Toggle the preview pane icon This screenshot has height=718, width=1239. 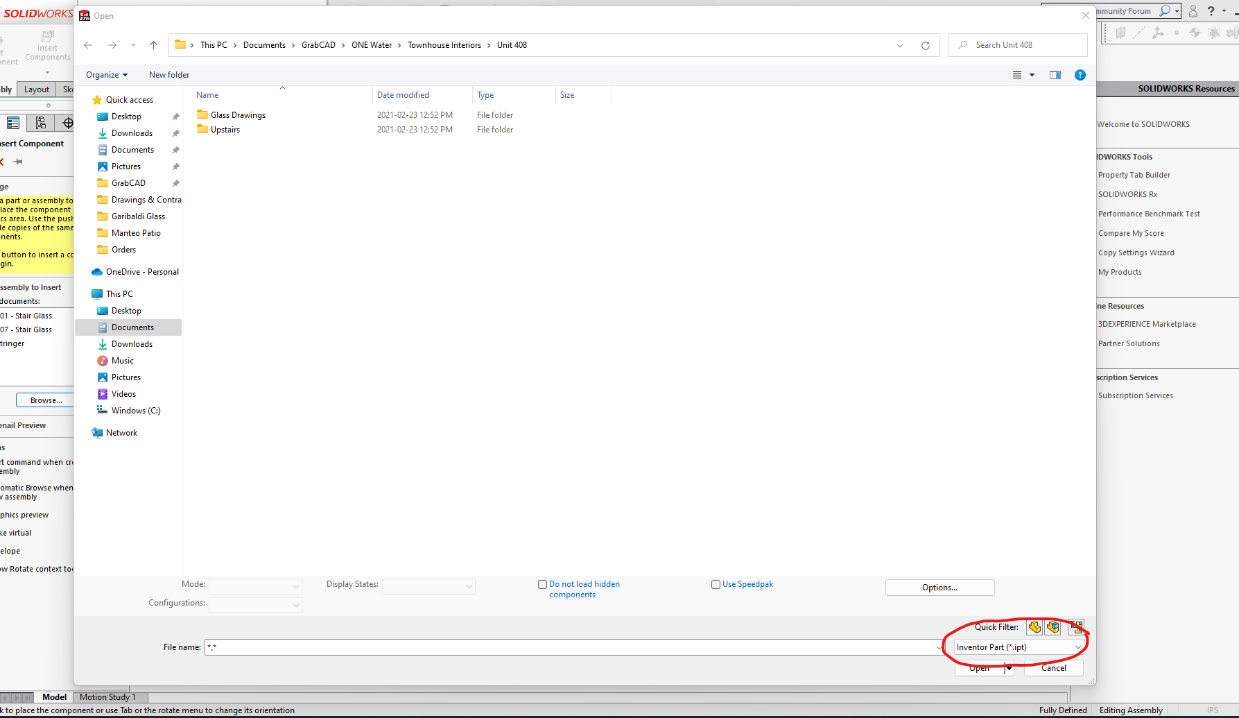[x=1055, y=75]
